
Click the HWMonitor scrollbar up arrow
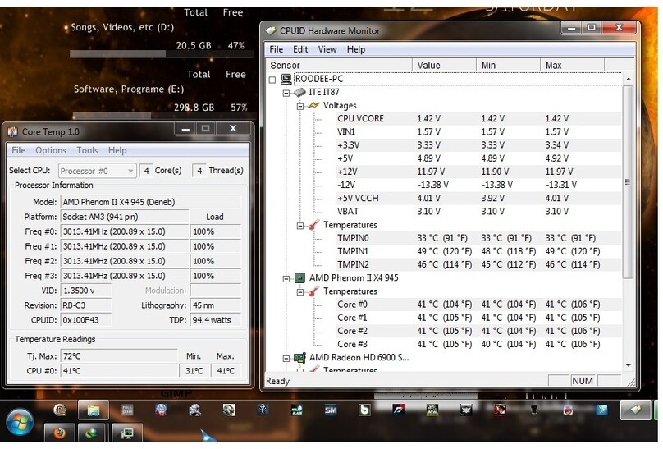628,79
